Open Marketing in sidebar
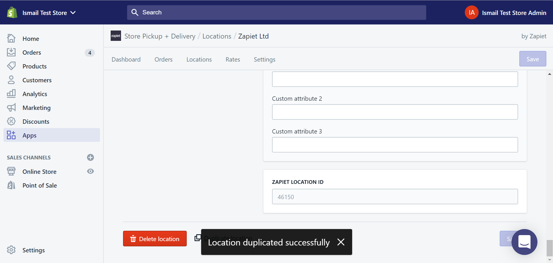 click(37, 108)
